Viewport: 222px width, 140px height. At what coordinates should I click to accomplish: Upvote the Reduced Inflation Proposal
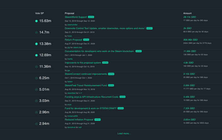[36, 124]
